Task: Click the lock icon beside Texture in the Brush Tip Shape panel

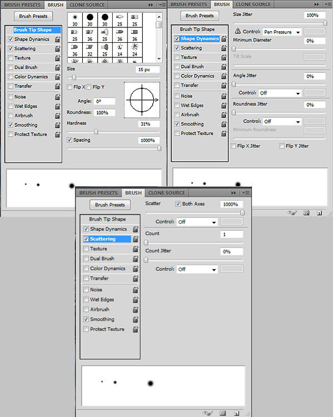Action: click(57, 58)
